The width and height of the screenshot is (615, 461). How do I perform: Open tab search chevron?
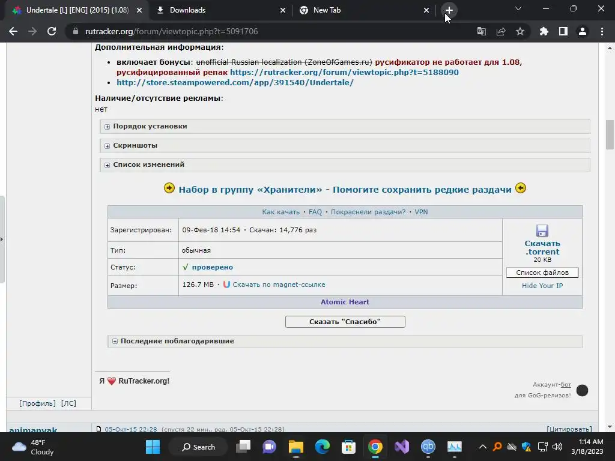point(518,8)
